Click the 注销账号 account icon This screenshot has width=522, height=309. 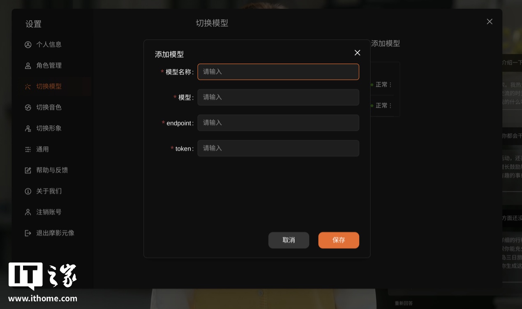(x=28, y=212)
